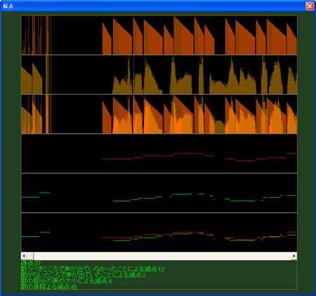This screenshot has height=296, width=316.
Task: Click the penalty line ending in 減点:12
Action: coord(93,269)
